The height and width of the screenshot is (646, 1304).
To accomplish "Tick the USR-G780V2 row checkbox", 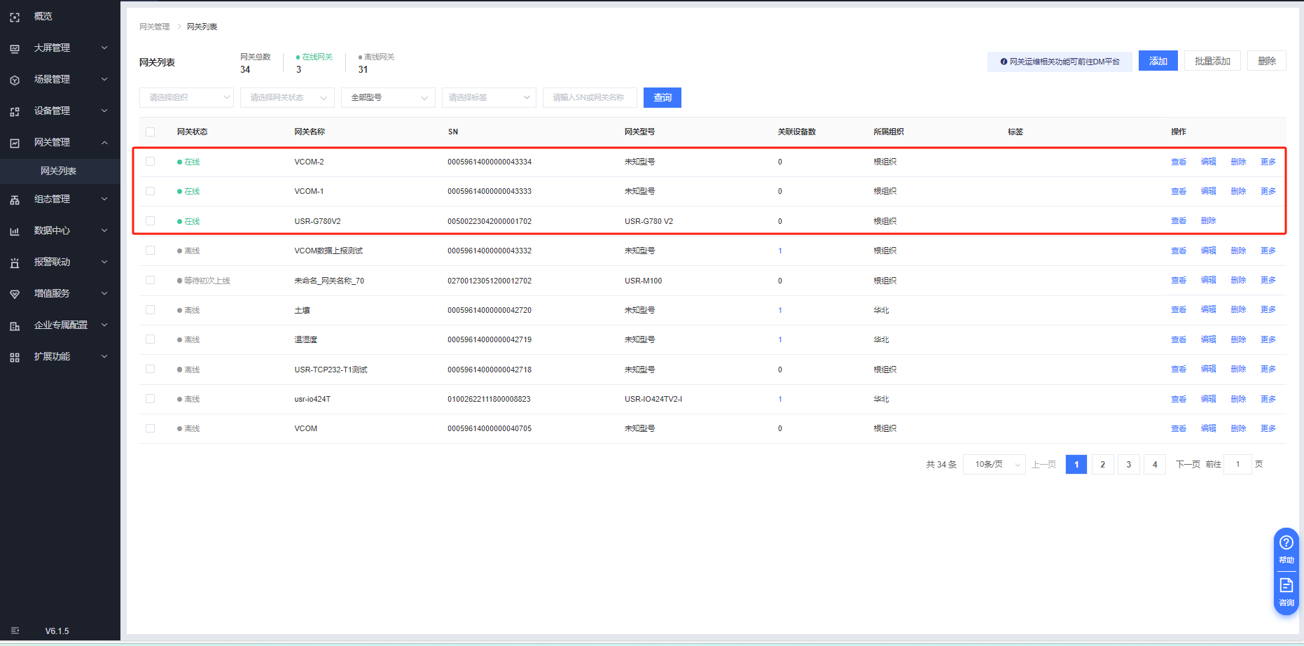I will [x=150, y=221].
